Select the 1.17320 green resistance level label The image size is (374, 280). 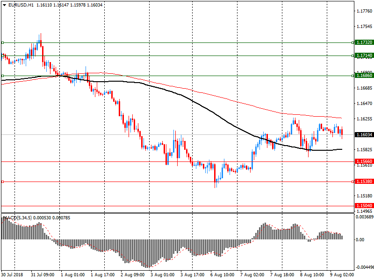[x=364, y=42]
